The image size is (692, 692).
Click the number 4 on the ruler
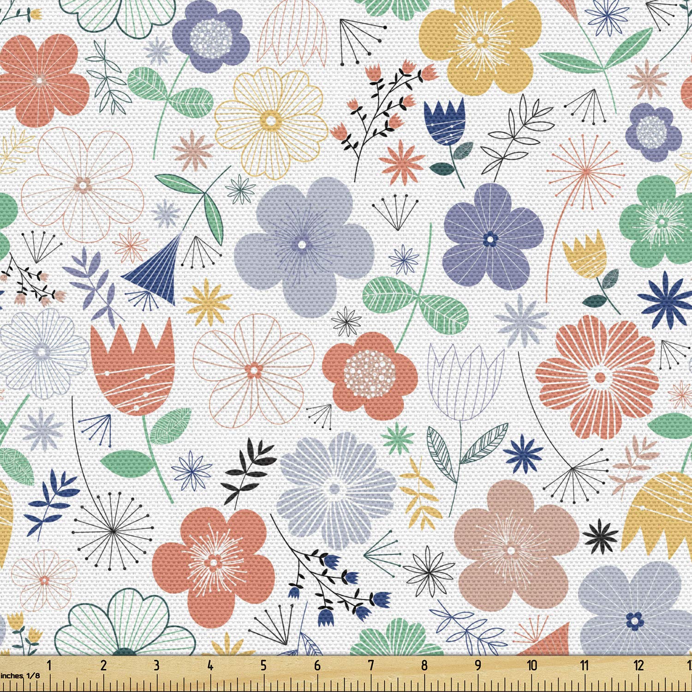[x=210, y=665]
